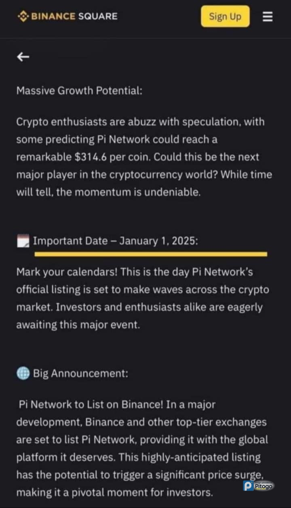Click the "awaiting this major event" line
This screenshot has height=508, width=291.
pyautogui.click(x=78, y=325)
